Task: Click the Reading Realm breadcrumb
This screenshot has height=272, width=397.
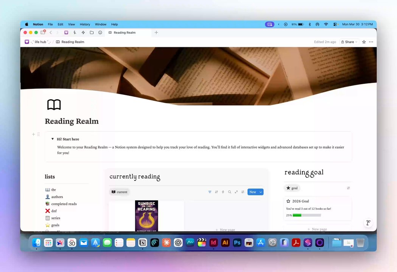Action: coord(70,42)
